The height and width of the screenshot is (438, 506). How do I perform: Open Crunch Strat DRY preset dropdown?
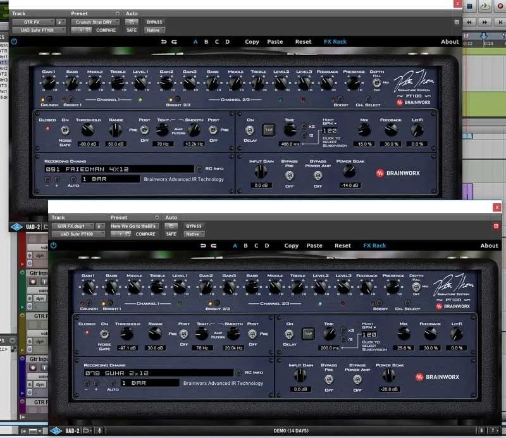click(x=96, y=22)
